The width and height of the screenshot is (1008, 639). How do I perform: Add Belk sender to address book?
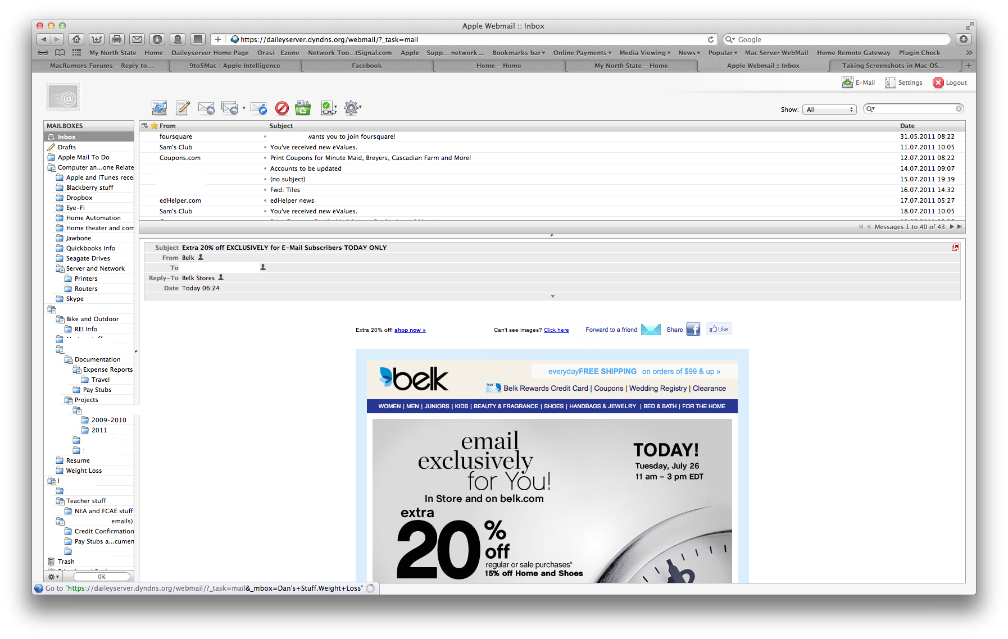pos(201,257)
